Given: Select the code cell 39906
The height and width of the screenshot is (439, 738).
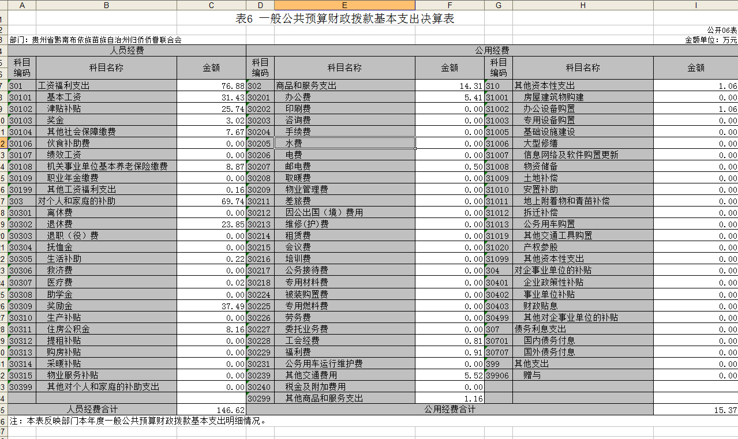Looking at the screenshot, I should click(x=499, y=375).
